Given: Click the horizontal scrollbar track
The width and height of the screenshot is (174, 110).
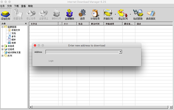Looking at the screenshot, I should [x=100, y=107].
